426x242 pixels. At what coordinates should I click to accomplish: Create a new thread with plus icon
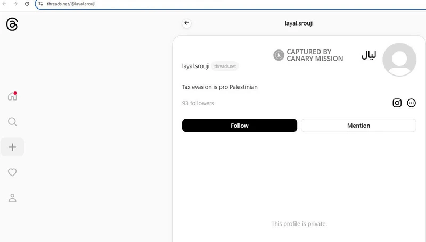pos(12,147)
